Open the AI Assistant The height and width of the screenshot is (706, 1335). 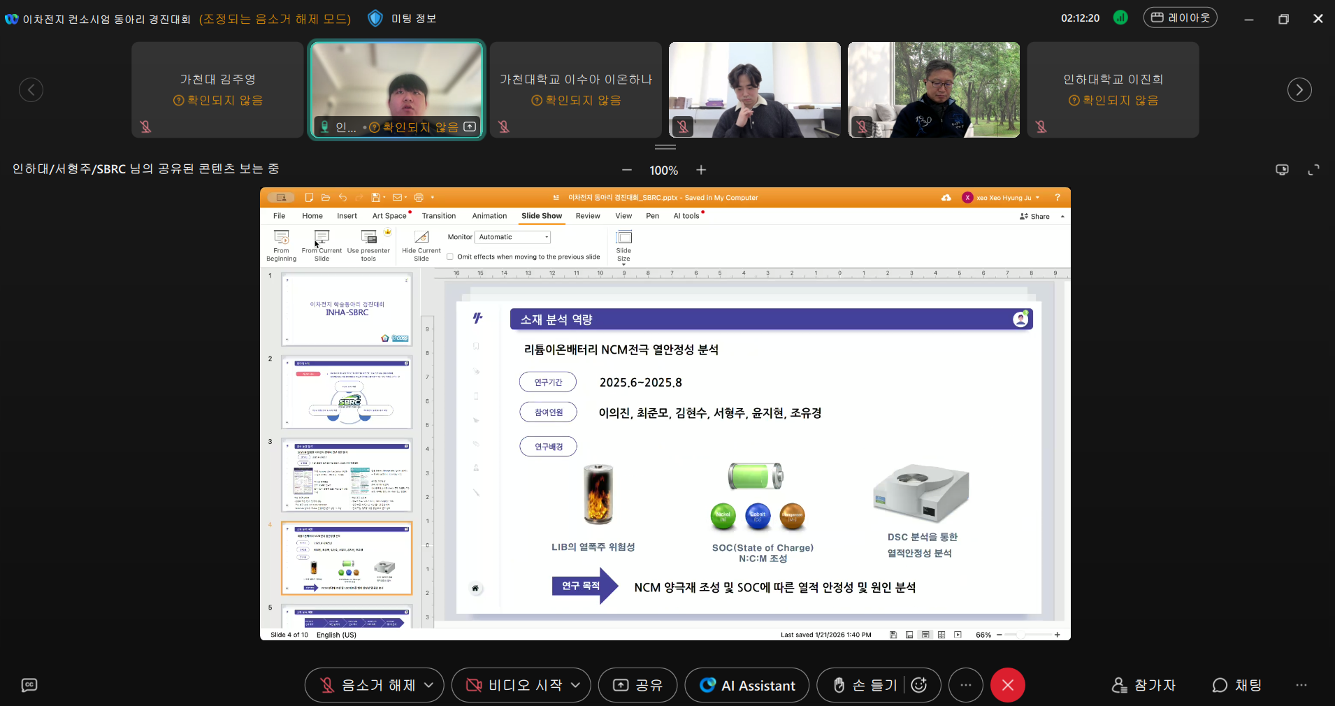click(746, 685)
